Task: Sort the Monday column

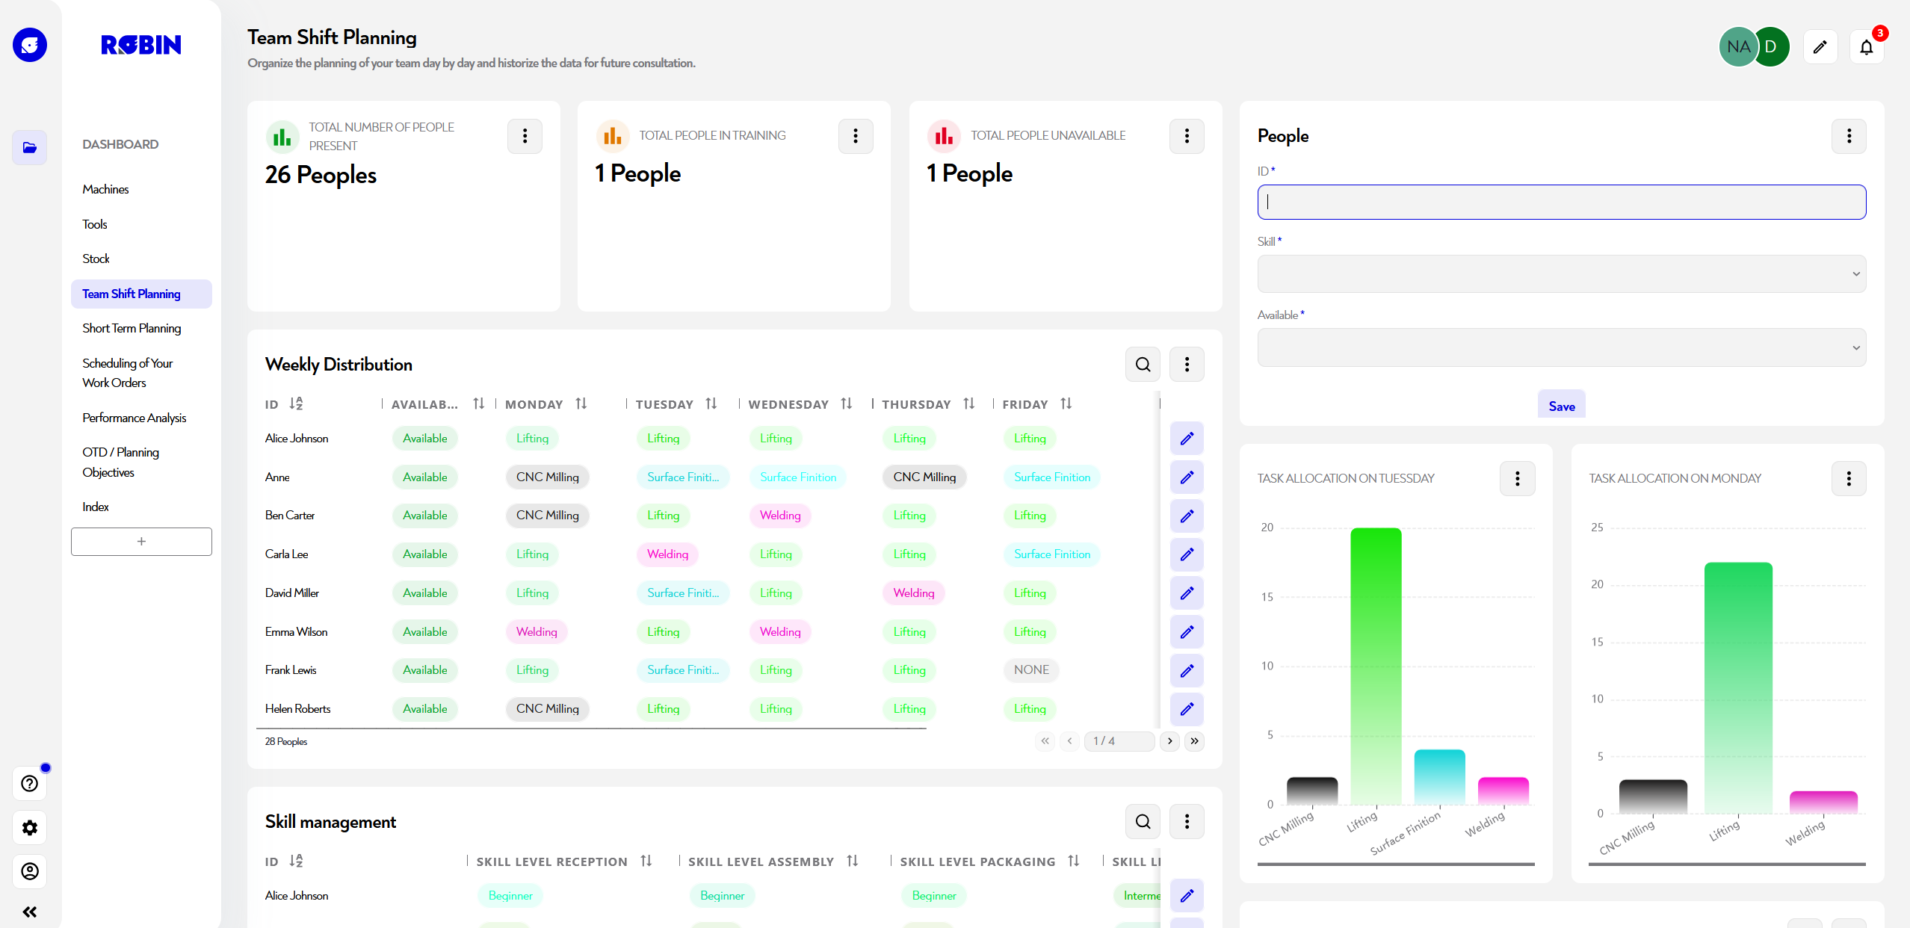Action: coord(581,404)
